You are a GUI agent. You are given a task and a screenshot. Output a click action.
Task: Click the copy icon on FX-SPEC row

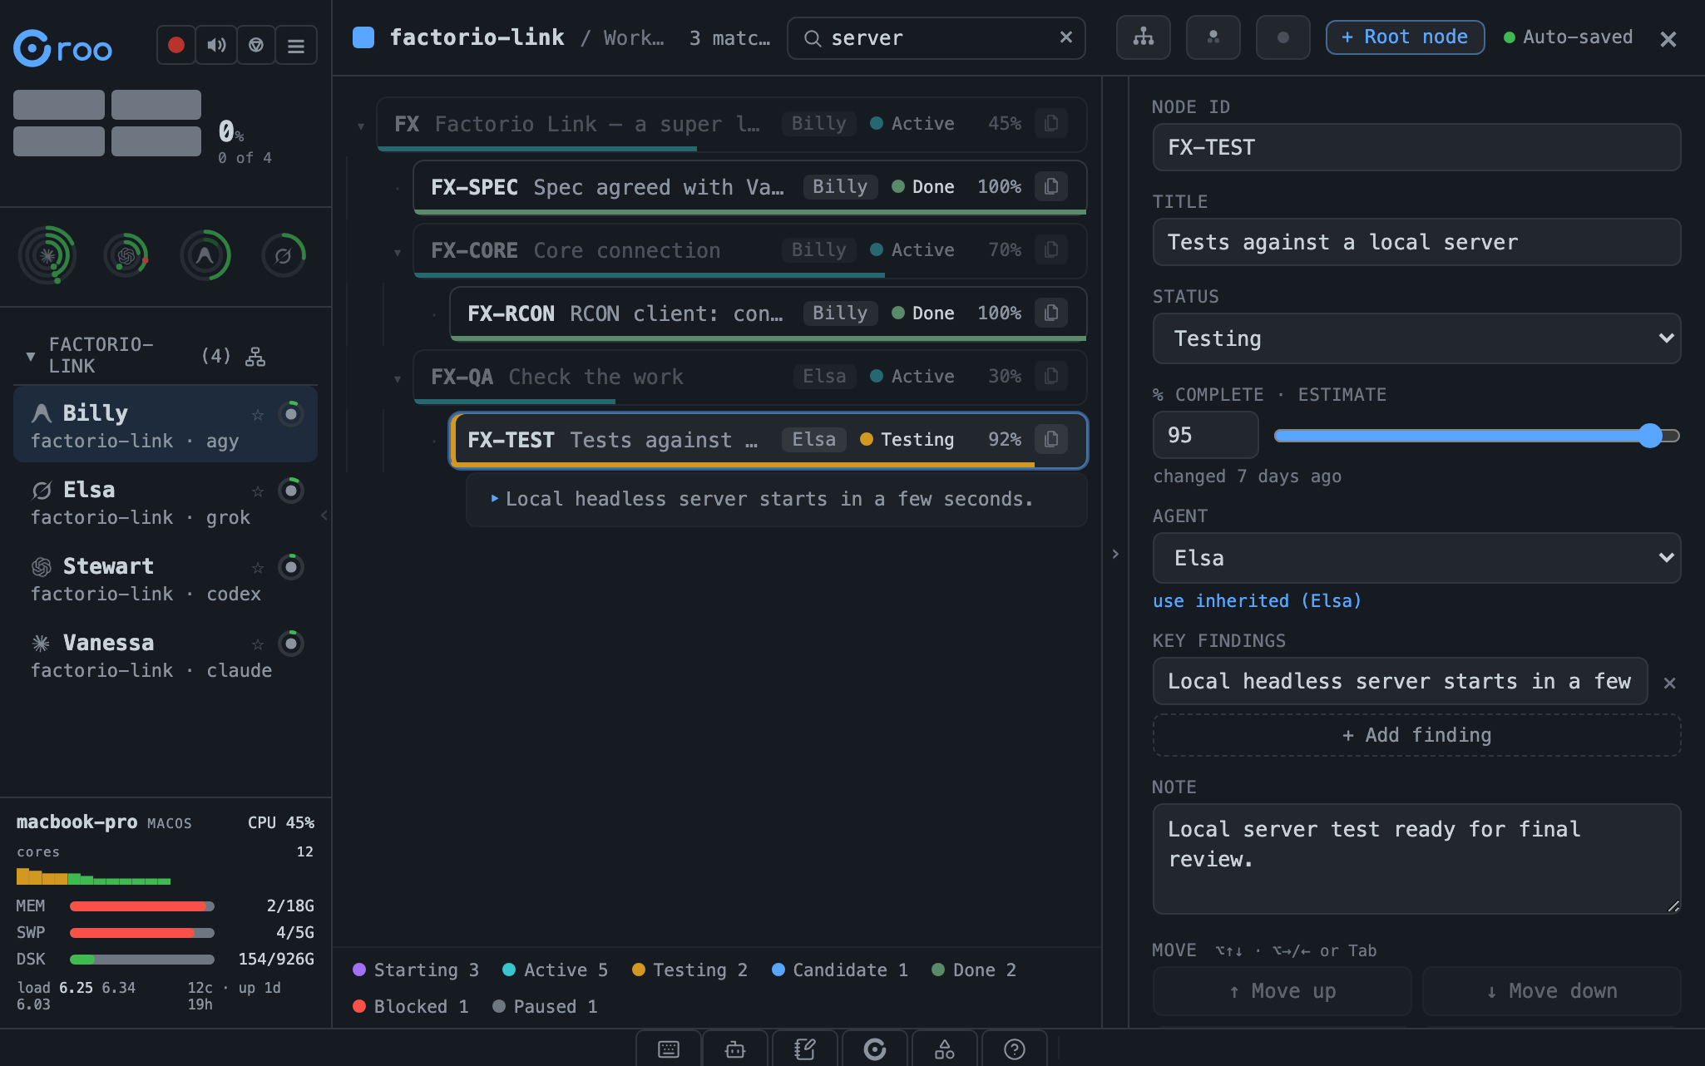[x=1051, y=186]
